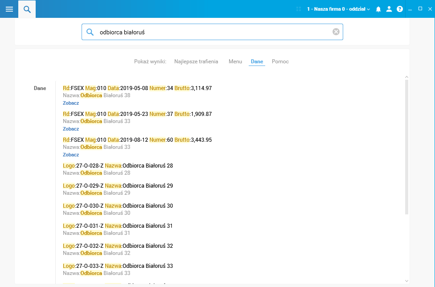Image resolution: width=435 pixels, height=287 pixels.
Task: Expand the Nasza firma 0 - oddział dropdown
Action: point(338,9)
